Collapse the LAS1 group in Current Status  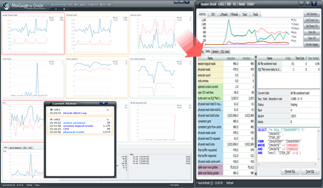107,110
